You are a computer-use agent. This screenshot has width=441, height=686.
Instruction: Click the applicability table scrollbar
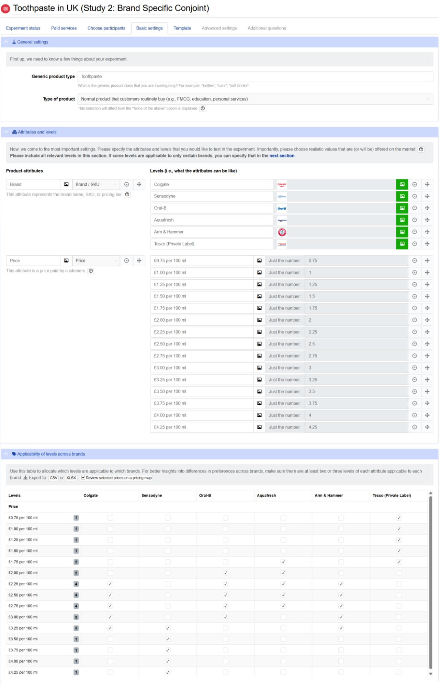pos(430,582)
